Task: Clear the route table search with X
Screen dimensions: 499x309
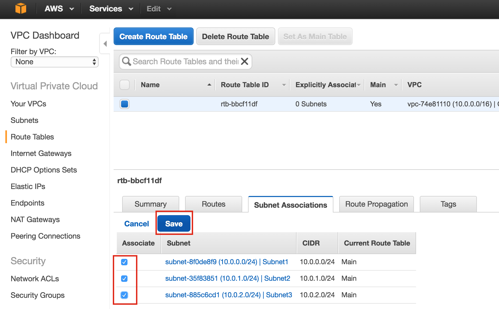Action: (x=245, y=61)
